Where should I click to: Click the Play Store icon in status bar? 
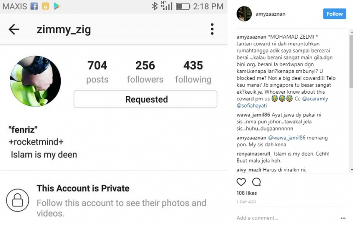pyautogui.click(x=57, y=6)
